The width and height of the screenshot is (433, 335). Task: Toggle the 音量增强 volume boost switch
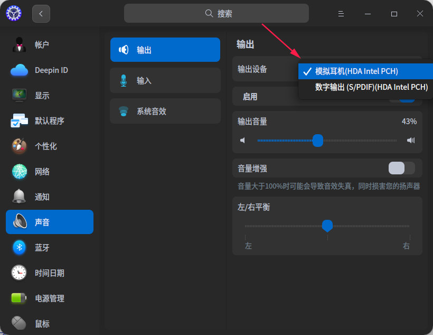401,168
